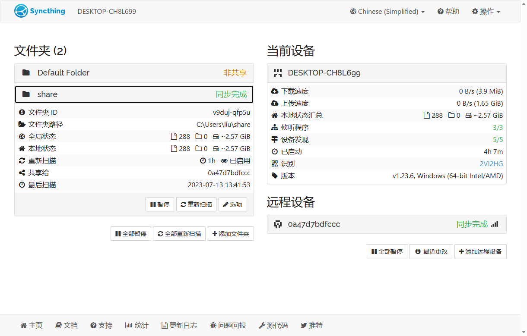Viewport: 527px width, 336px height.
Task: Click the 0a47d7bdfccc device identicon
Action: point(278,224)
